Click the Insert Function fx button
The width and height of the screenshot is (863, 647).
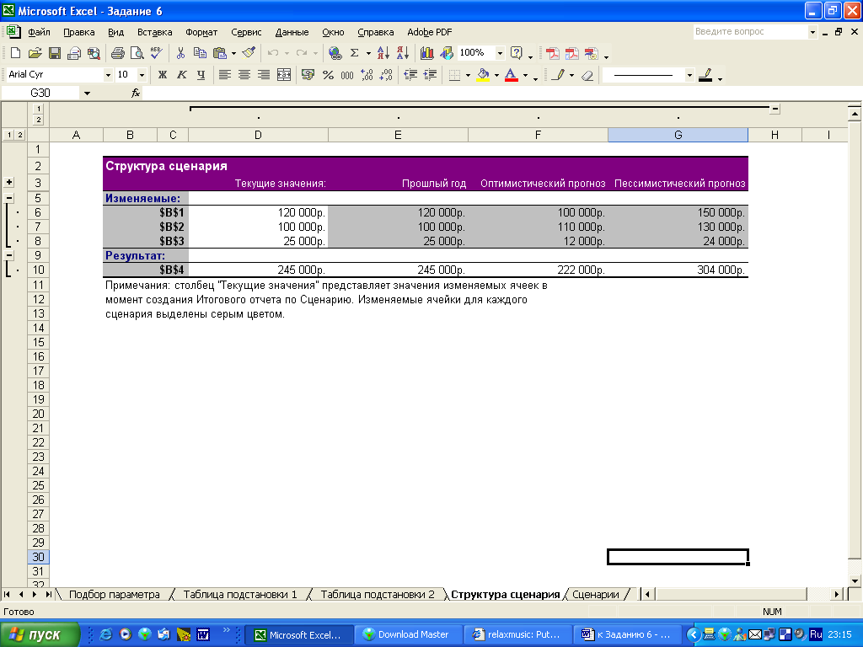[x=136, y=93]
